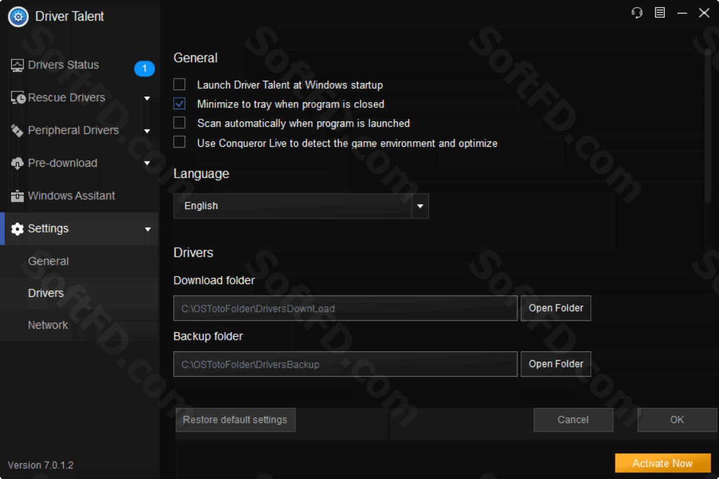Click the Rescue Drivers icon
Screen dimensions: 719x479
point(18,98)
